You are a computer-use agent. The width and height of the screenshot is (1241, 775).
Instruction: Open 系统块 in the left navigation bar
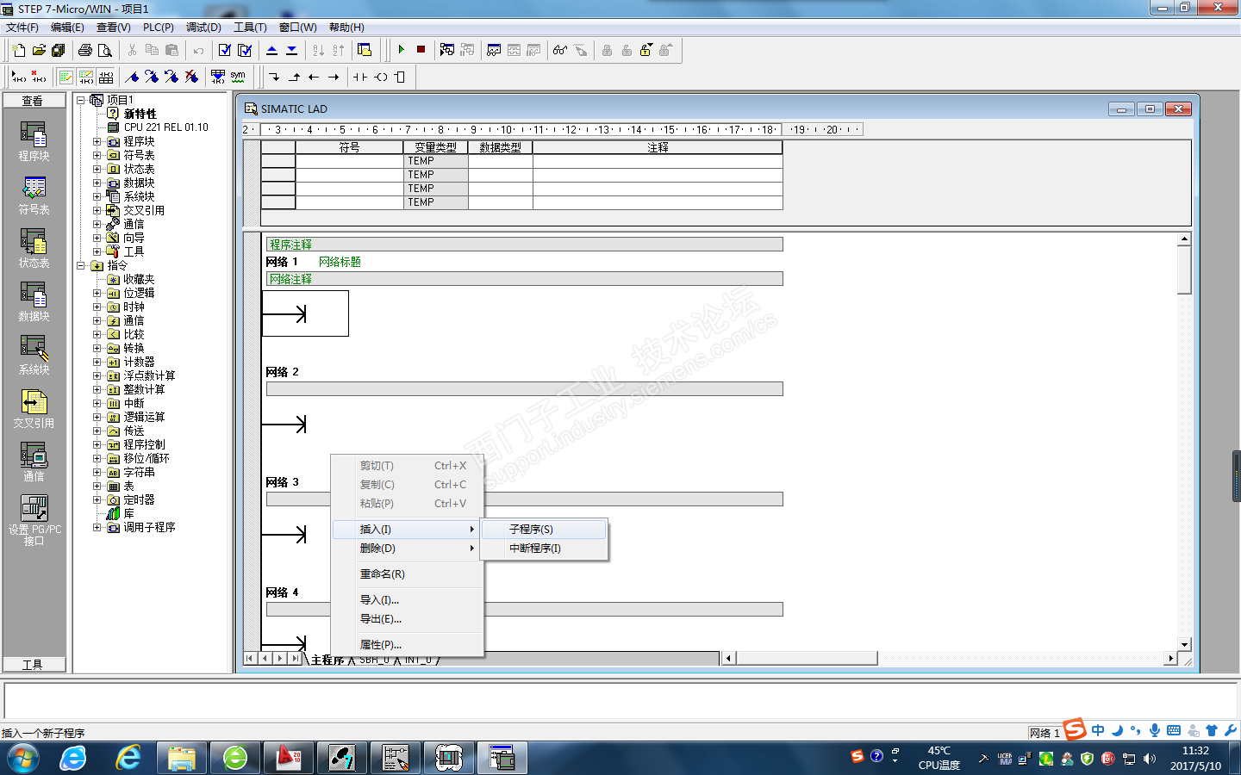point(34,356)
